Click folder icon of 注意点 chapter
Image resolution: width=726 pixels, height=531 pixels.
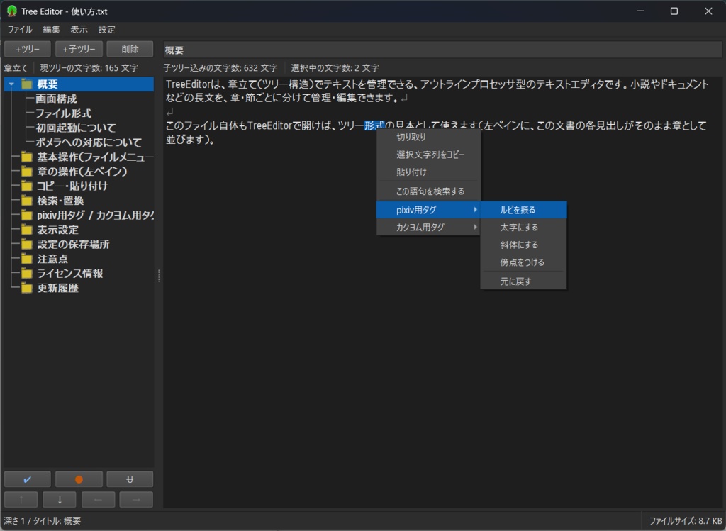click(x=27, y=259)
